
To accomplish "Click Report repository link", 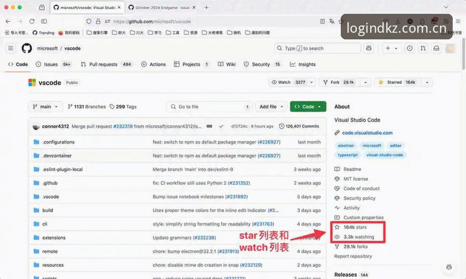I will coord(353,256).
